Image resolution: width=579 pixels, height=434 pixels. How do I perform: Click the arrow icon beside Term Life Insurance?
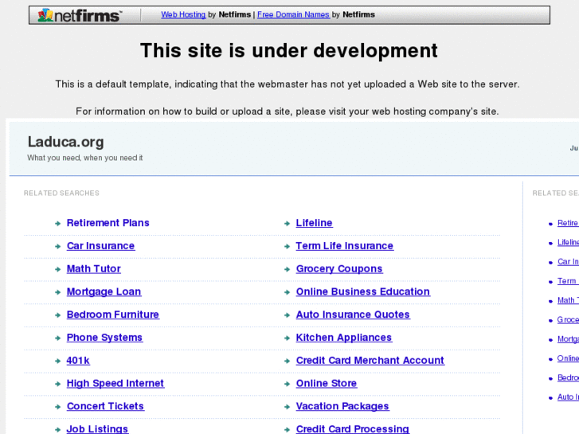click(x=287, y=246)
